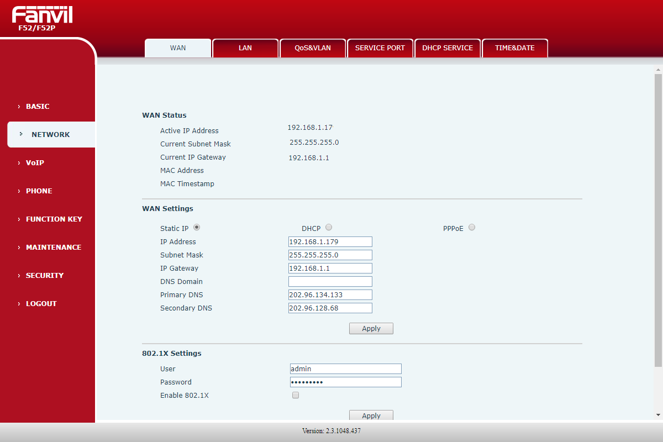Open the SECURITY sidebar section
Screen dimensions: 663x442
pyautogui.click(x=44, y=276)
